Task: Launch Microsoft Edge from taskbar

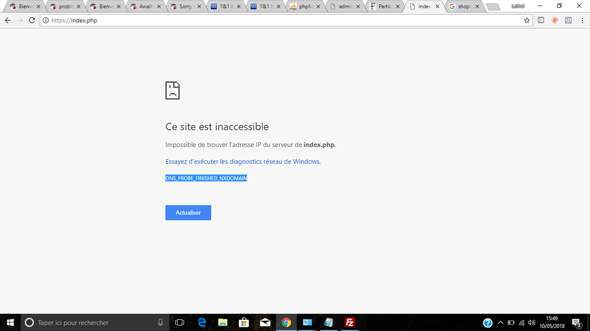Action: (x=202, y=322)
